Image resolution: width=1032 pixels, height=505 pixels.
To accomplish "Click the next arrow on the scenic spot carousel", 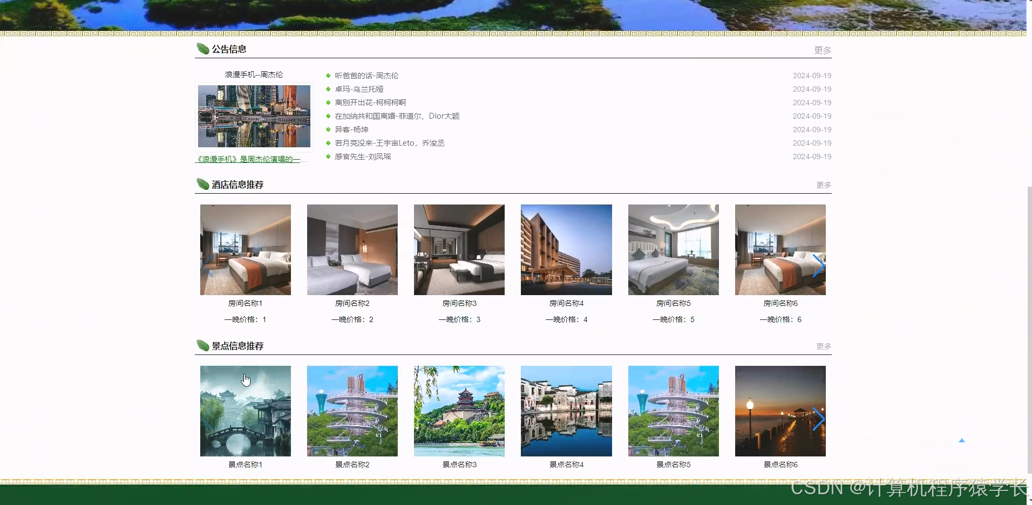I will (x=819, y=419).
